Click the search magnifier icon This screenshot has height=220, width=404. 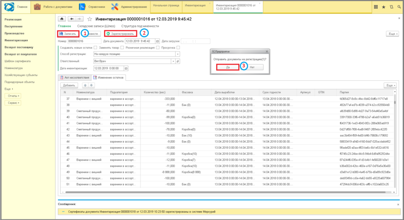click(x=399, y=7)
